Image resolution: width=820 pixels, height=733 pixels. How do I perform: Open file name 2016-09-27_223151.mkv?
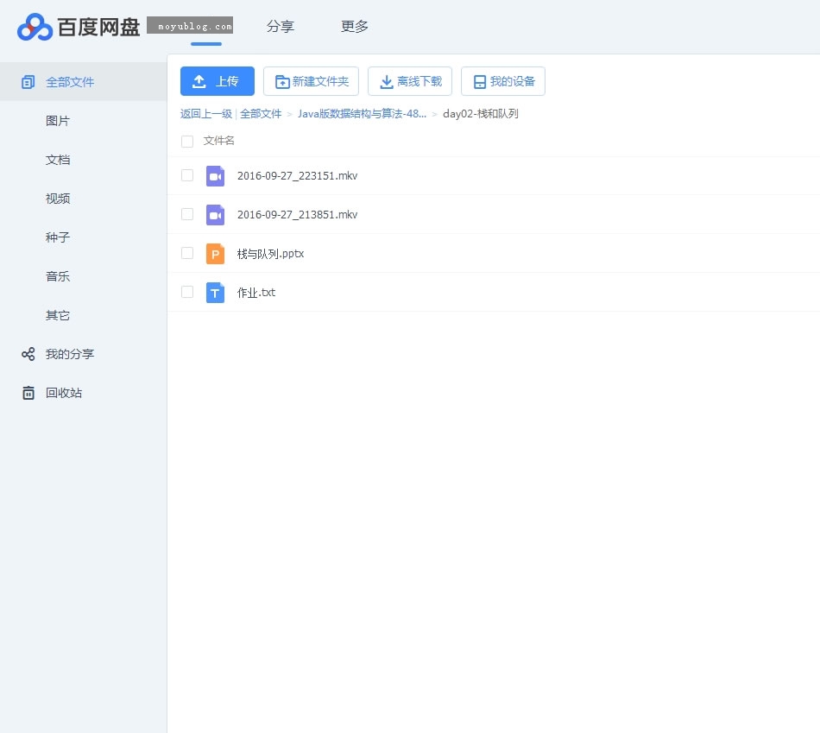tap(298, 176)
